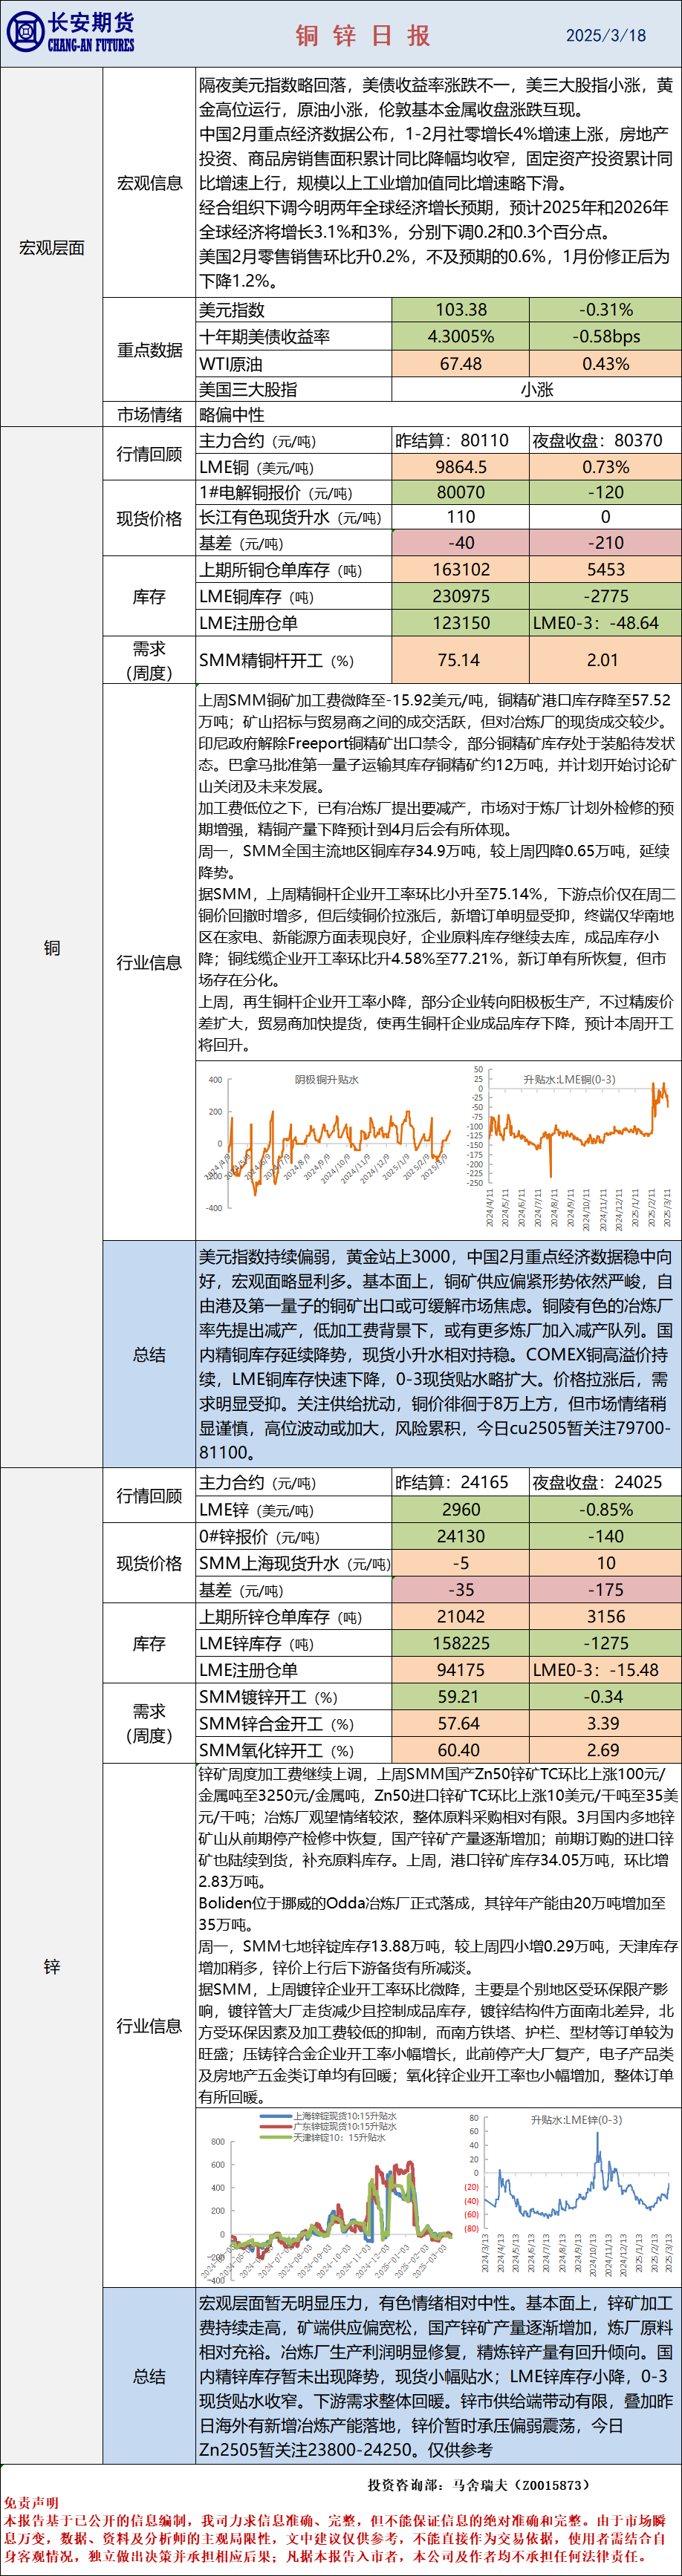Click the Chang-An Futures logo

[70, 33]
